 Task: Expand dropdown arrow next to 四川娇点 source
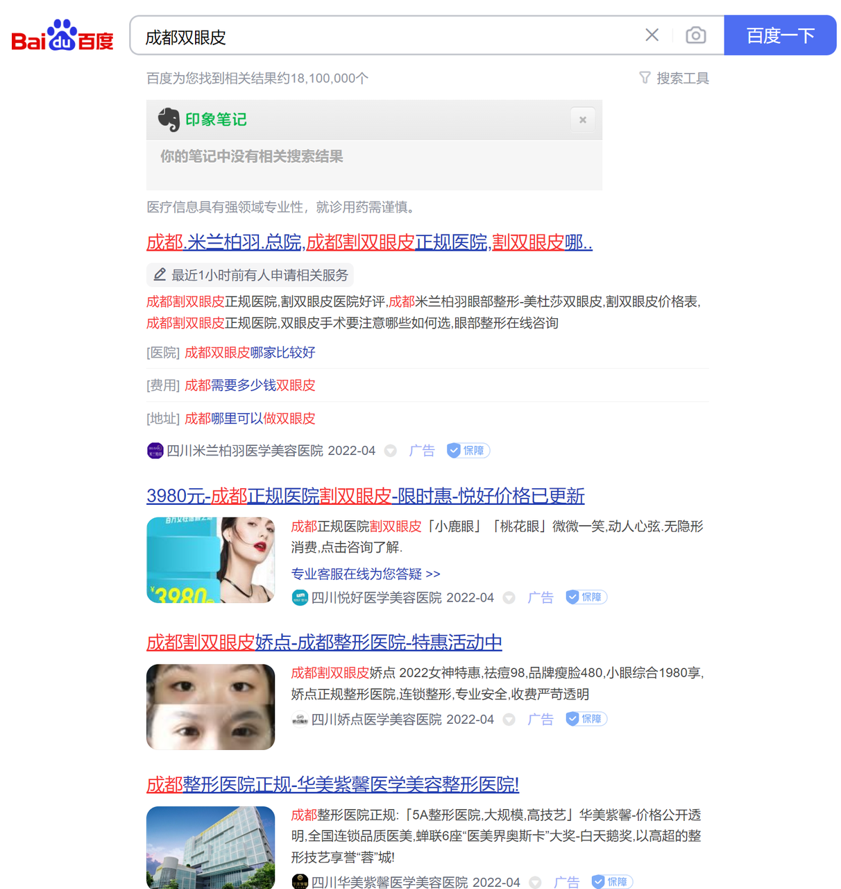509,720
